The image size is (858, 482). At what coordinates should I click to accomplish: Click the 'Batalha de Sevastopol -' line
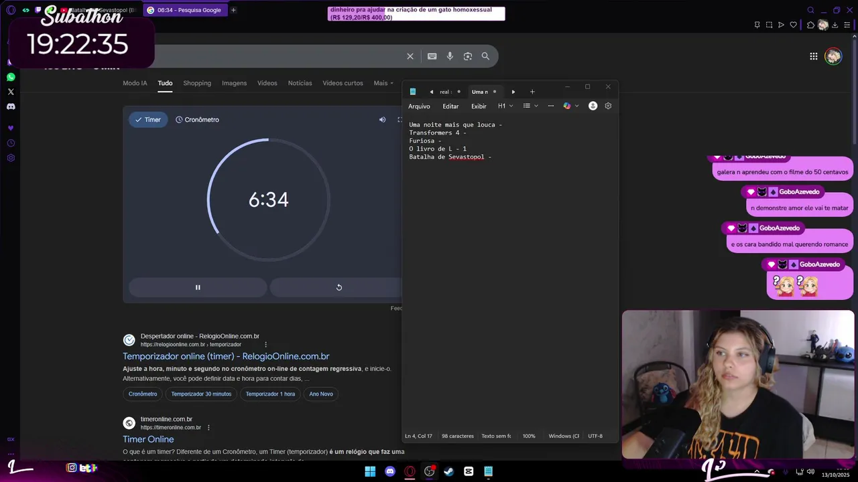450,157
